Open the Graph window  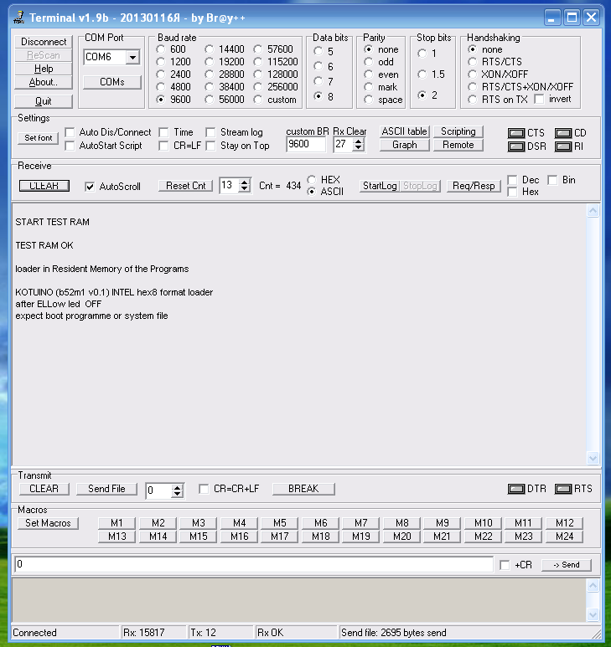point(405,145)
